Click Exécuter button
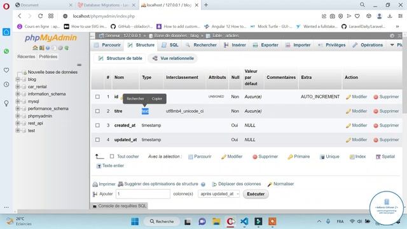The image size is (407, 229). click(256, 194)
